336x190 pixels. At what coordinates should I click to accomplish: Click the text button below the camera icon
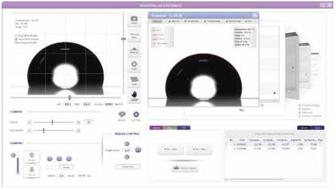134,36
